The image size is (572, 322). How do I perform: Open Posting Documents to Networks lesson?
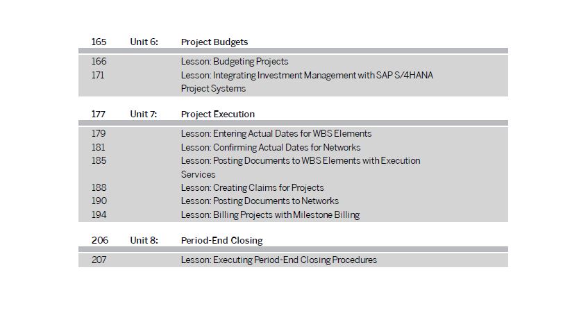260,201
